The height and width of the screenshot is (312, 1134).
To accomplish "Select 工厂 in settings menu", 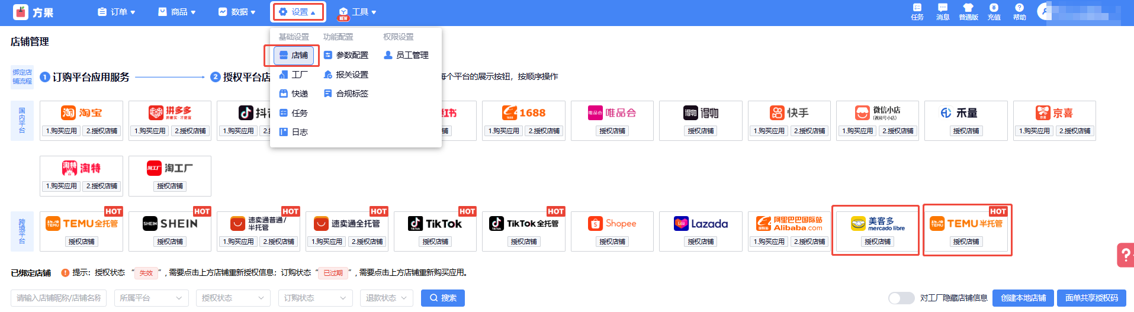I will click(294, 75).
